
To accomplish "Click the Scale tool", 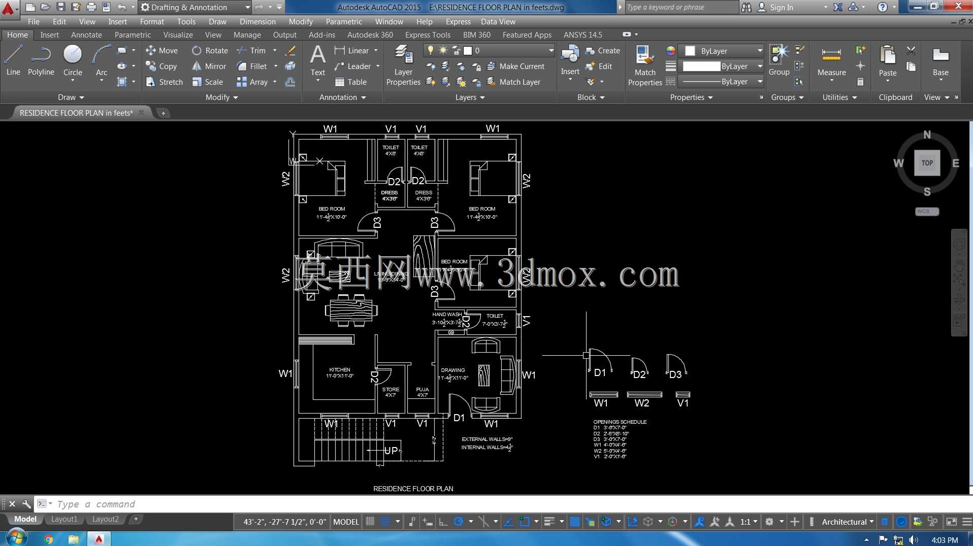I will pos(207,82).
